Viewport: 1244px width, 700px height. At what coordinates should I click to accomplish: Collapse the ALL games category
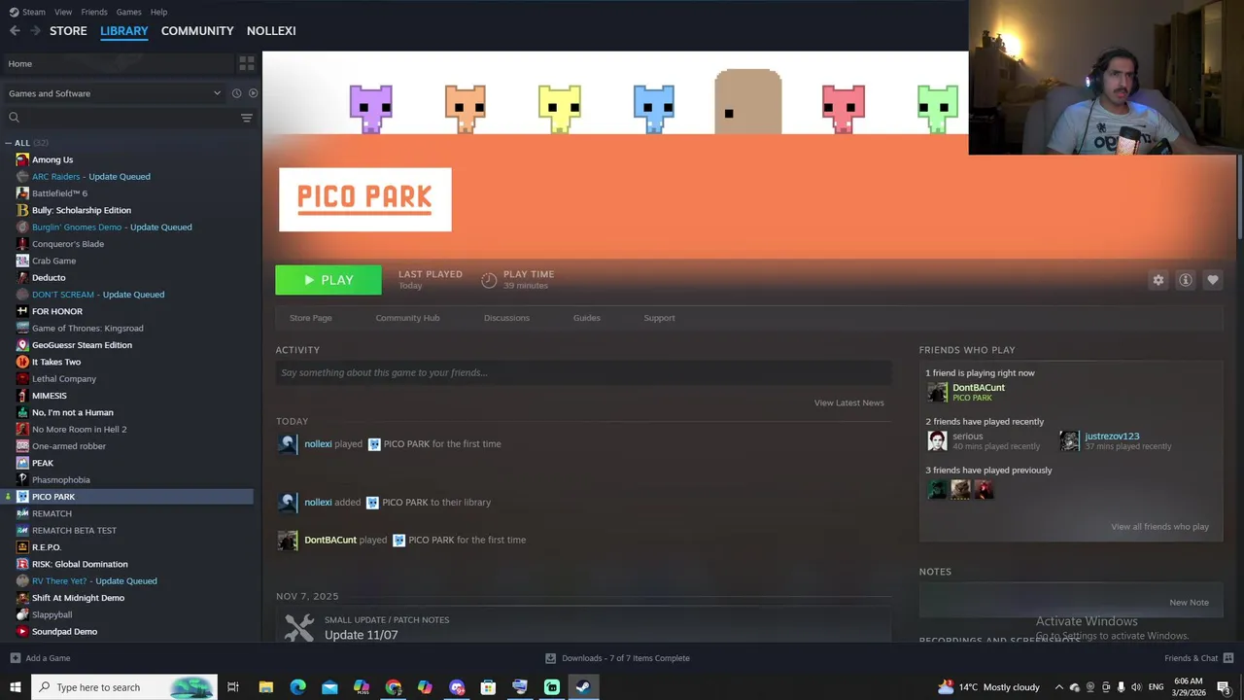(x=9, y=143)
